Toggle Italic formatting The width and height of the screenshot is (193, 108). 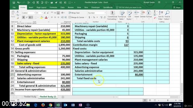point(27,17)
